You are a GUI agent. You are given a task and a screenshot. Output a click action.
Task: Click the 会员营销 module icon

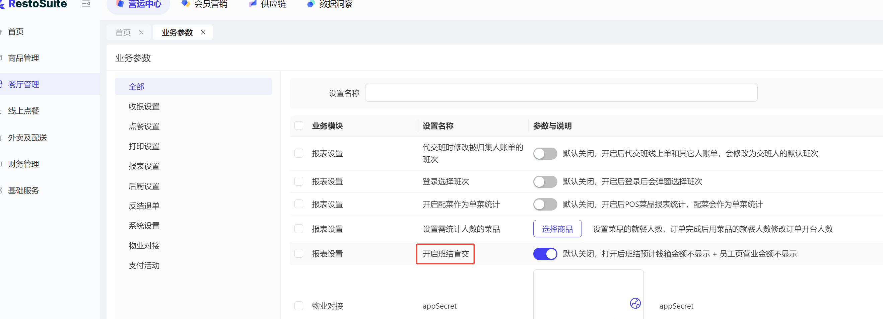point(186,4)
